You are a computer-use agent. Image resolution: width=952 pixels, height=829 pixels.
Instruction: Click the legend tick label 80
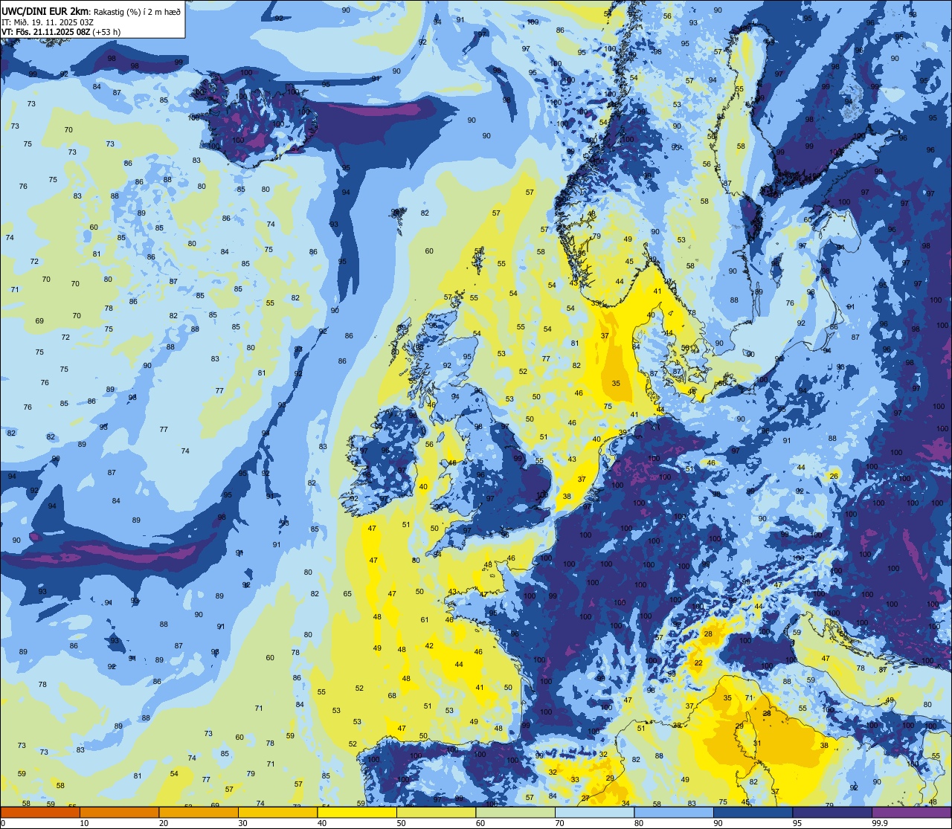tap(639, 823)
